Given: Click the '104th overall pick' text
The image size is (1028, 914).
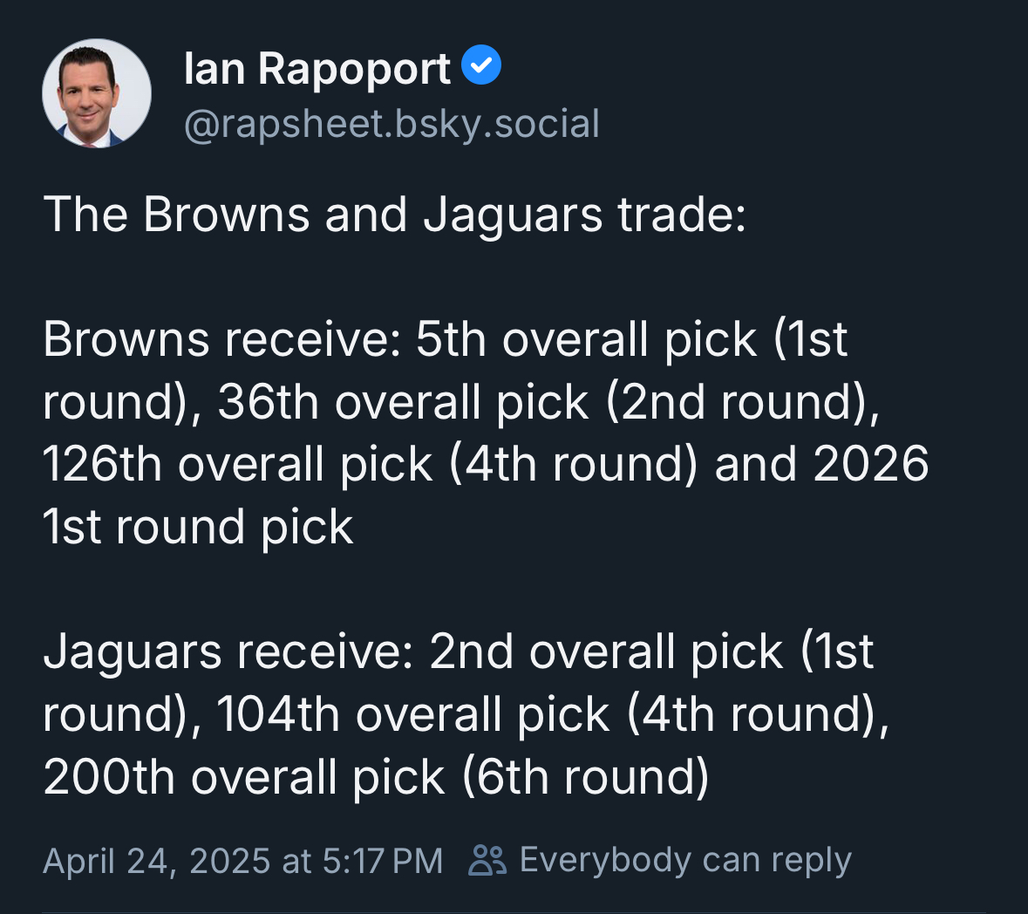Looking at the screenshot, I should (413, 714).
